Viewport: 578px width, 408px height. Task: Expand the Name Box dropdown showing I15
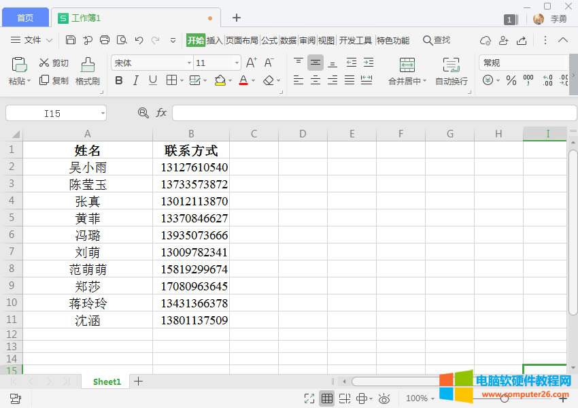103,114
